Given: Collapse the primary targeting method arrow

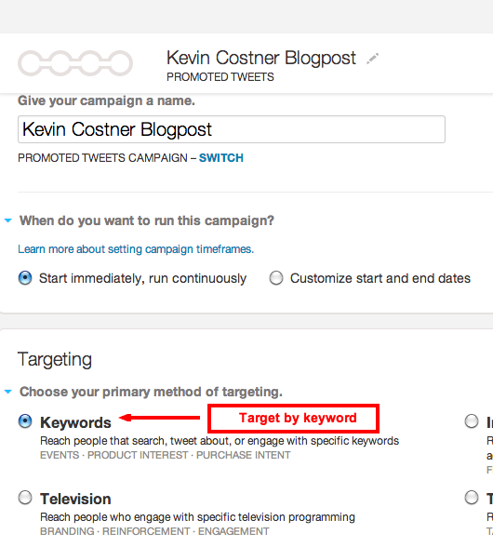Looking at the screenshot, I should click(x=8, y=392).
